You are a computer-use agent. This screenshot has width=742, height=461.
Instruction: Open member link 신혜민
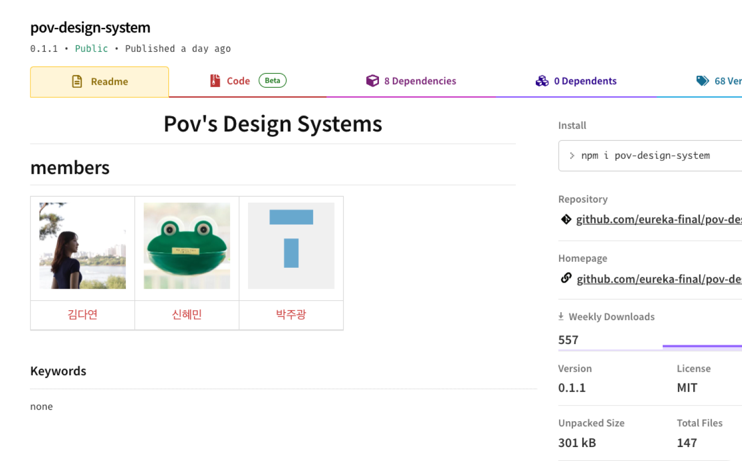[x=187, y=315]
